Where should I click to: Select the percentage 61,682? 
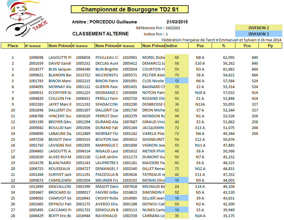(x=229, y=69)
